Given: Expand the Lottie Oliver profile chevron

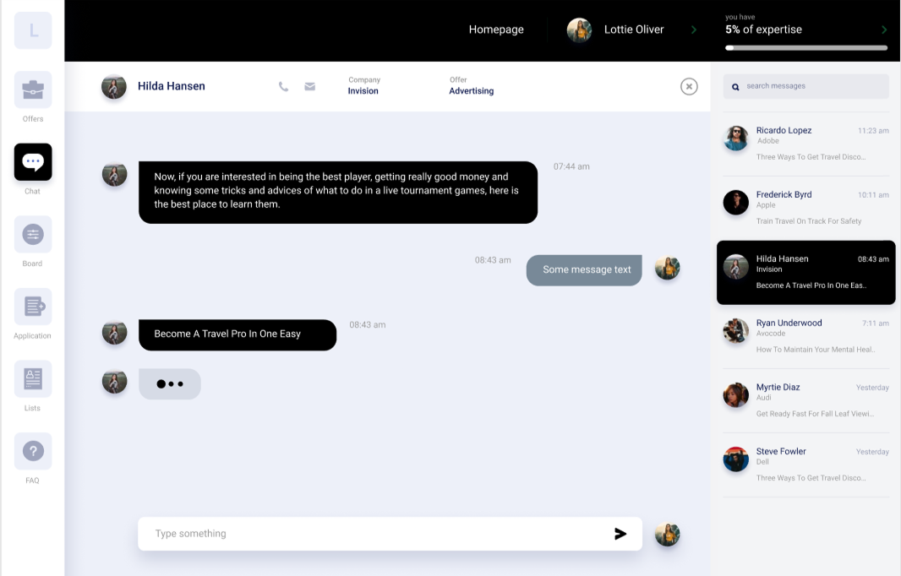Looking at the screenshot, I should click(694, 30).
